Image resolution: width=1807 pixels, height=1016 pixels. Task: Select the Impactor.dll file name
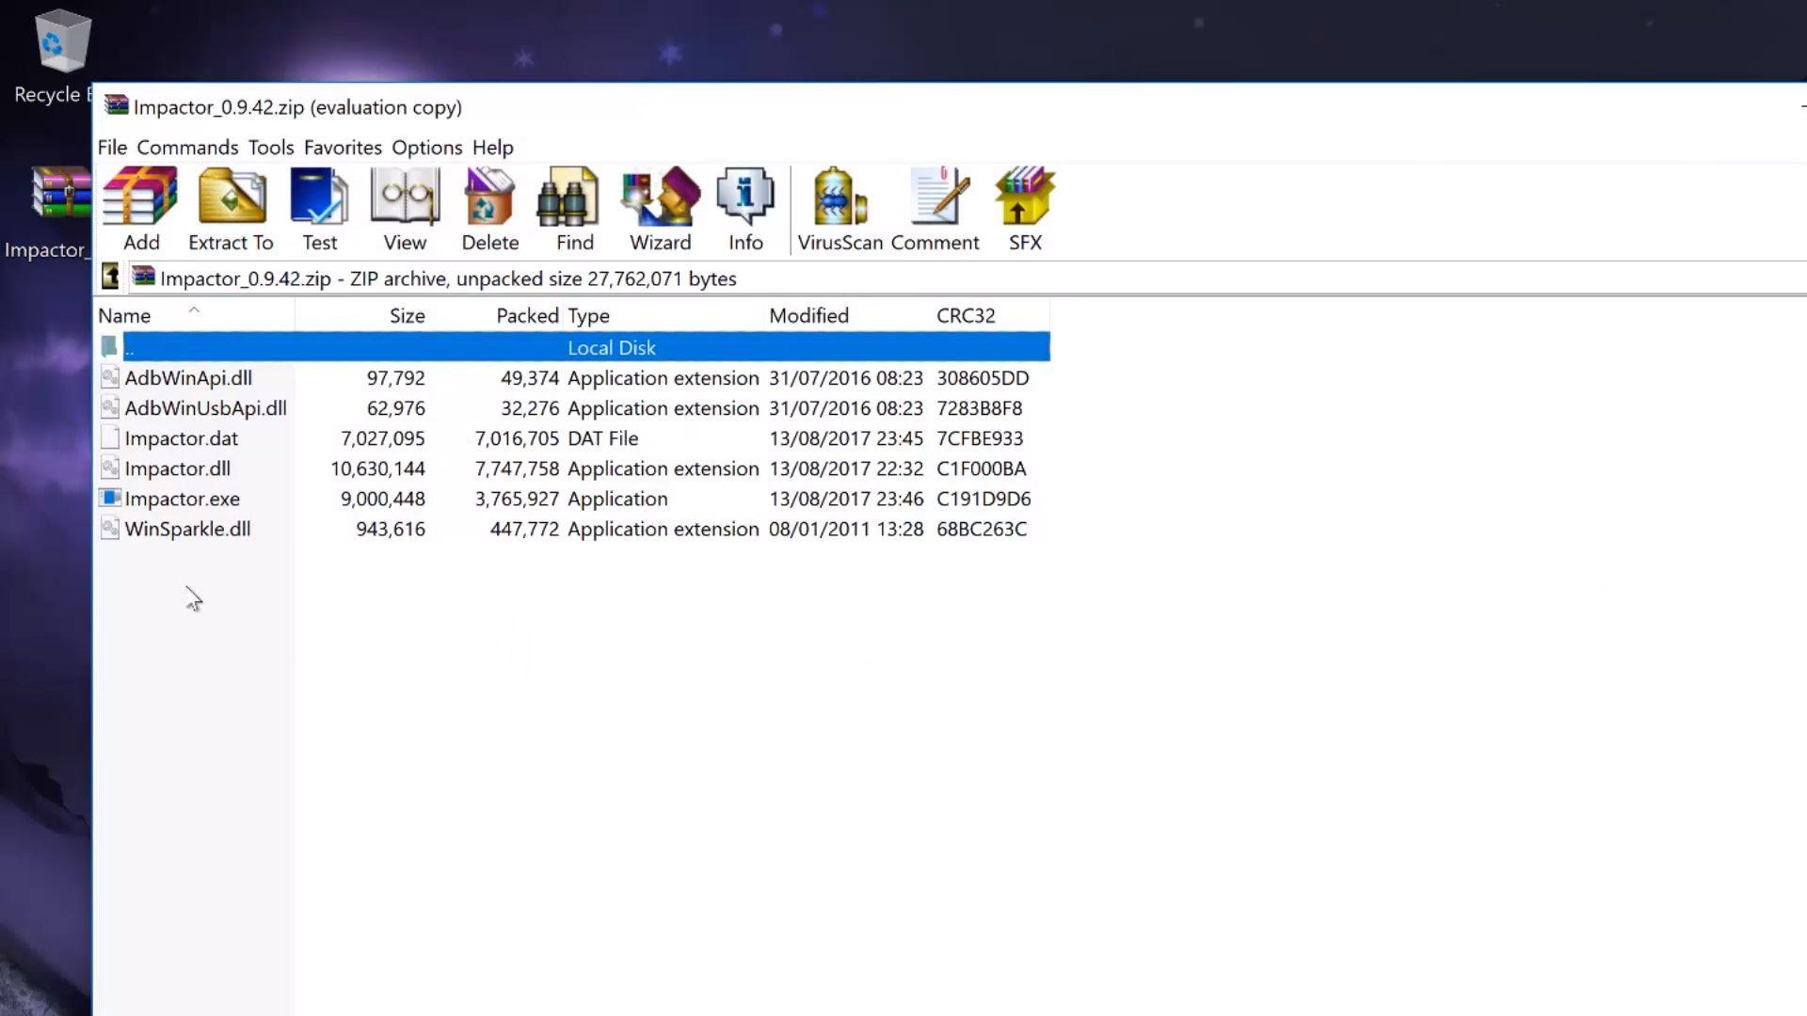point(177,468)
